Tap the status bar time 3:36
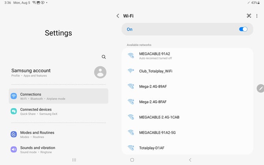The image size is (264, 165). point(7,3)
